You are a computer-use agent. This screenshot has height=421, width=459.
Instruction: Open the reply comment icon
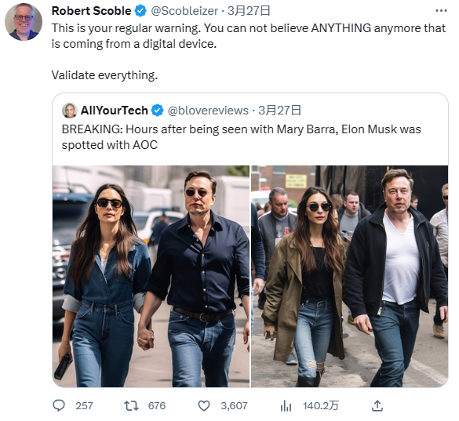59,405
